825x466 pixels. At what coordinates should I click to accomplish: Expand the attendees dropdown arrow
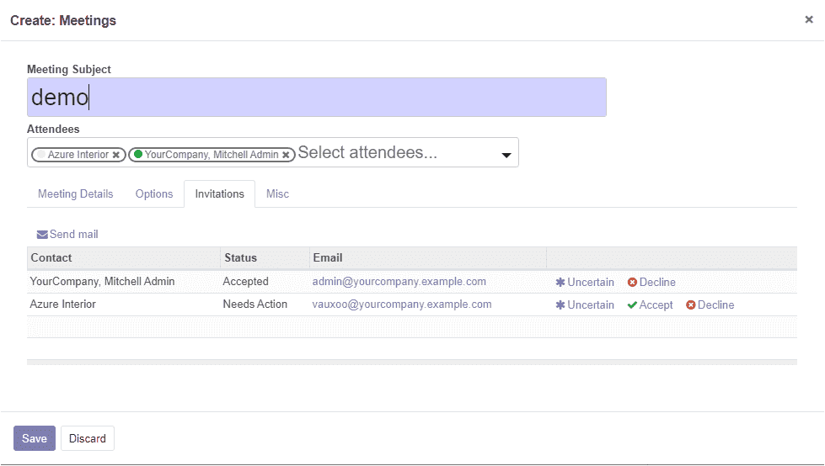point(506,155)
